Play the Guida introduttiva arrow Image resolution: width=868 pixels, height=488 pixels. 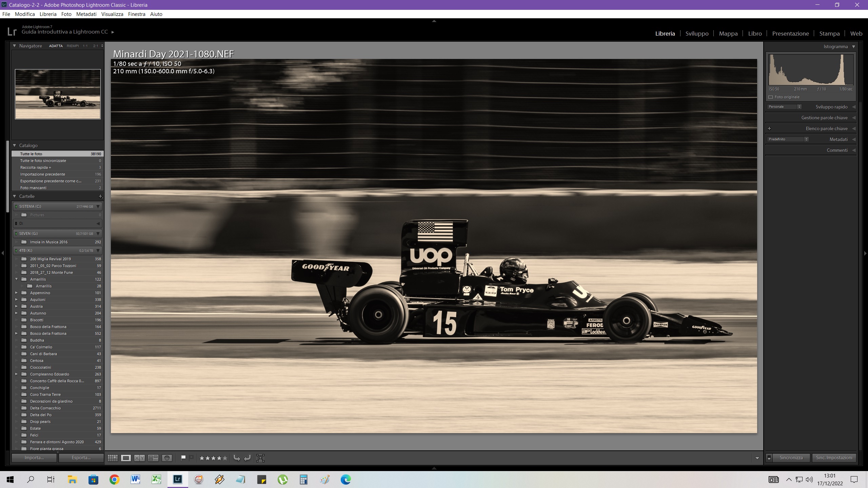[113, 32]
